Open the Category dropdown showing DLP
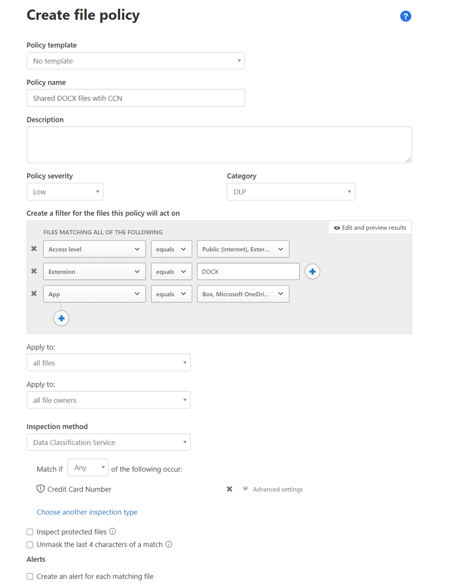 (x=290, y=191)
